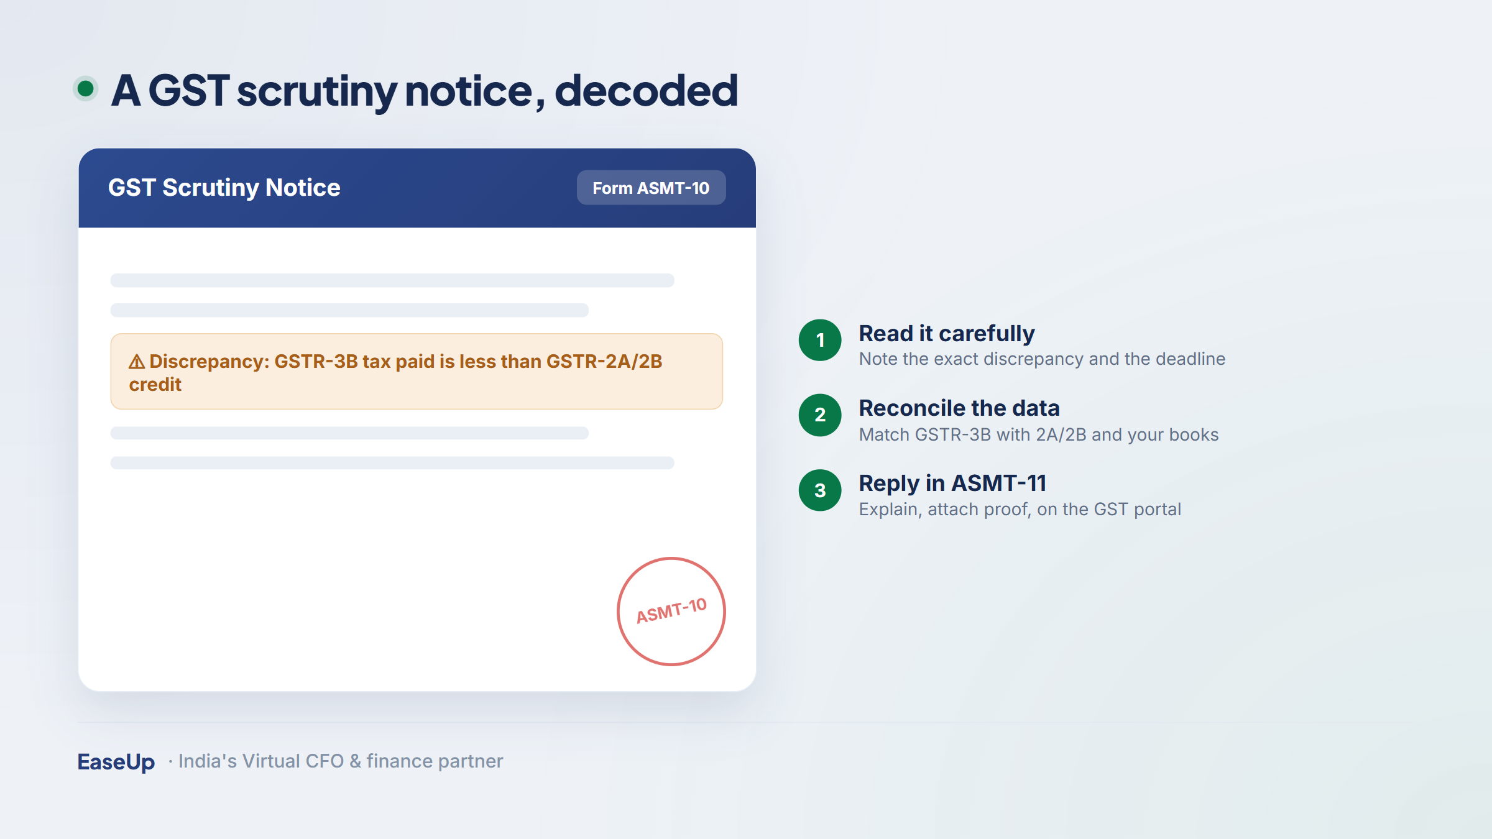The height and width of the screenshot is (839, 1492).
Task: Click 'Match GSTR-3B with 2A/2B and your books'
Action: coord(1039,434)
